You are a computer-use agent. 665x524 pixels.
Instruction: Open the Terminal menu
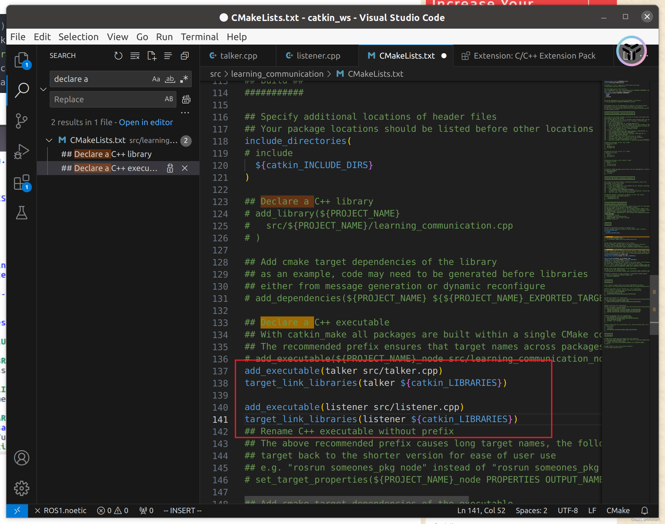pyautogui.click(x=199, y=37)
